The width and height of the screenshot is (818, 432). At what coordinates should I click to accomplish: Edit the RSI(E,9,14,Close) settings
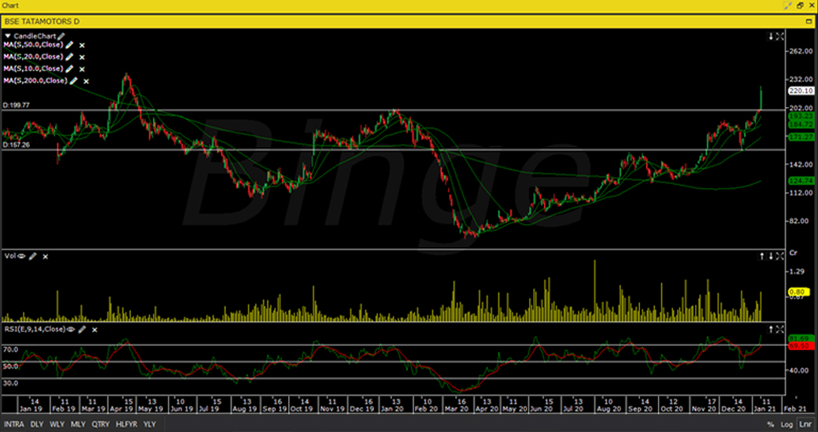click(82, 330)
